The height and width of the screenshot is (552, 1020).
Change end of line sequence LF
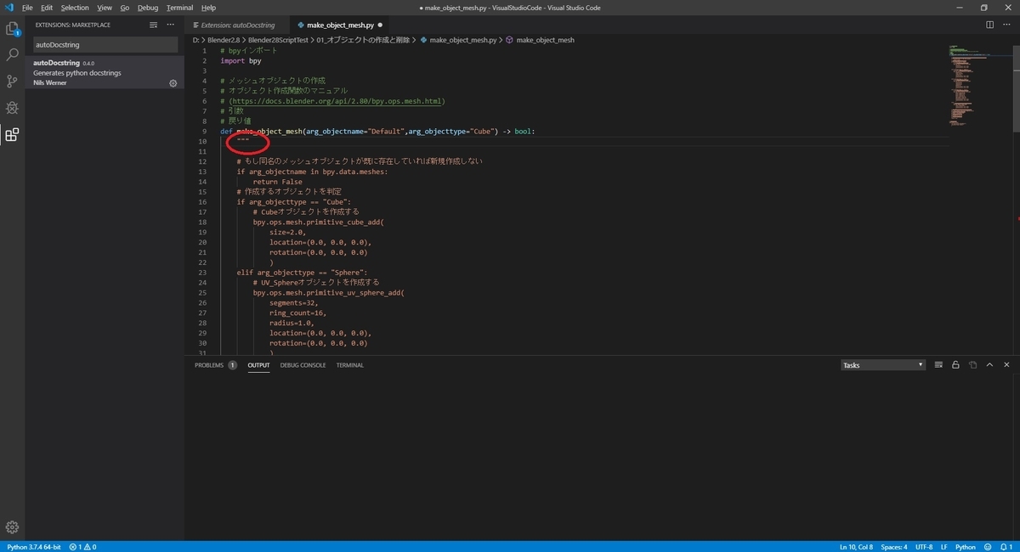[x=943, y=547]
